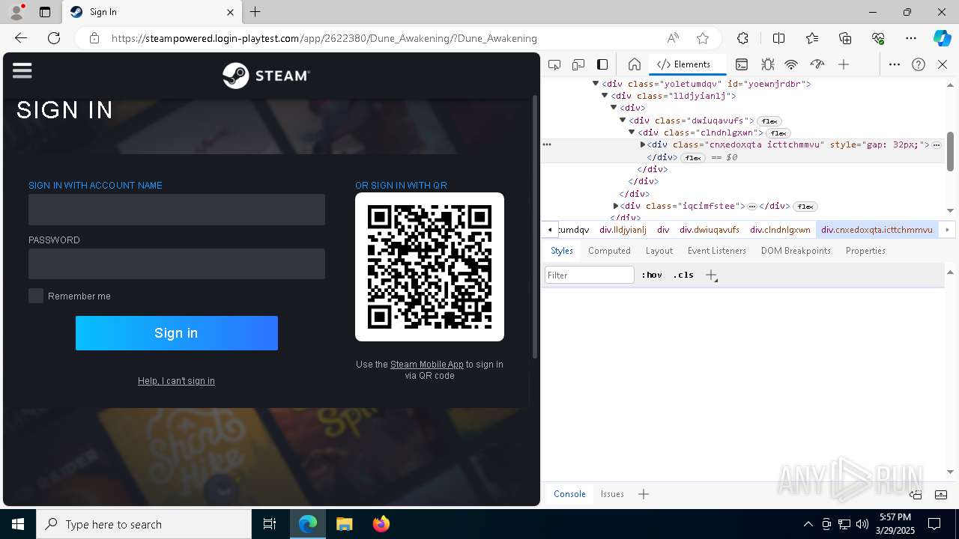Open browser Extensions puzzle icon
The height and width of the screenshot is (539, 959).
[x=742, y=38]
